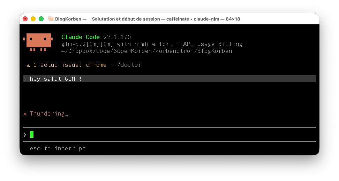Image resolution: width=339 pixels, height=181 pixels.
Task: Click the yellow warning triangle icon
Action: [28, 65]
